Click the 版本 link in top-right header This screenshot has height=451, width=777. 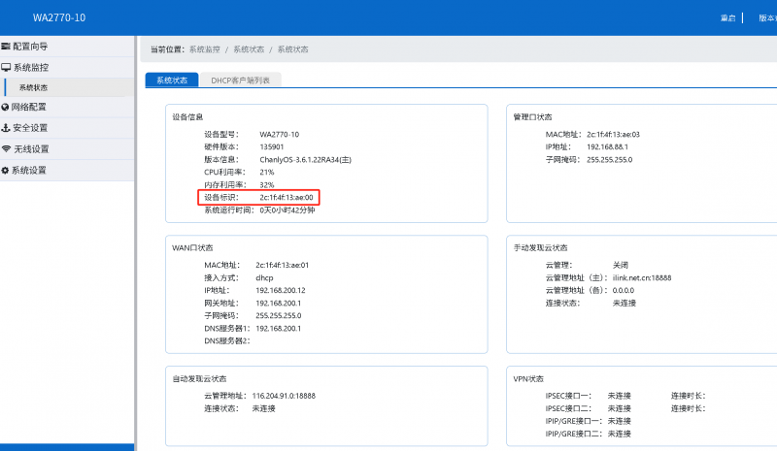[766, 17]
